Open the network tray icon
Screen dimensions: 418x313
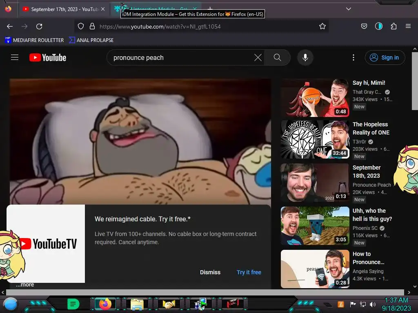tap(363, 304)
